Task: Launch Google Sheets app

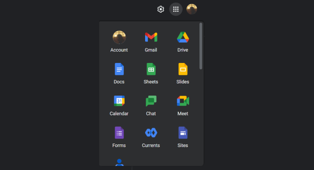Action: tap(151, 74)
